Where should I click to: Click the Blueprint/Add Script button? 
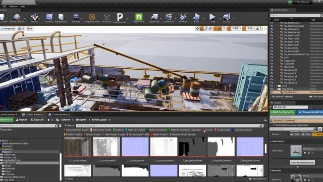tap(310, 112)
